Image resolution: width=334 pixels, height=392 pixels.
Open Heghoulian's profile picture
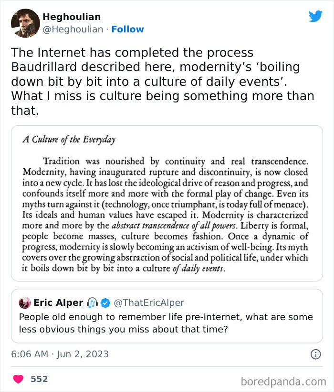[x=25, y=23]
